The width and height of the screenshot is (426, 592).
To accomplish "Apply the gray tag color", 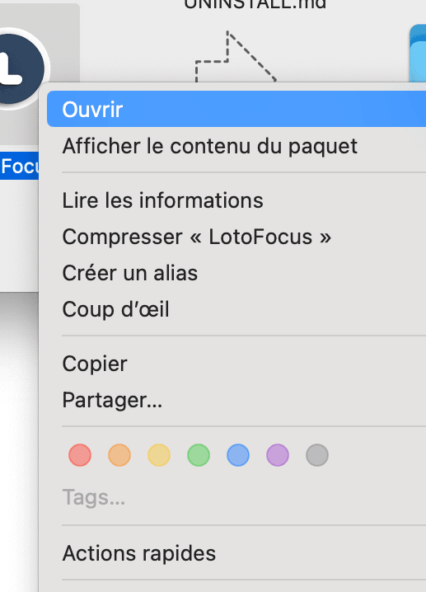I will click(317, 455).
